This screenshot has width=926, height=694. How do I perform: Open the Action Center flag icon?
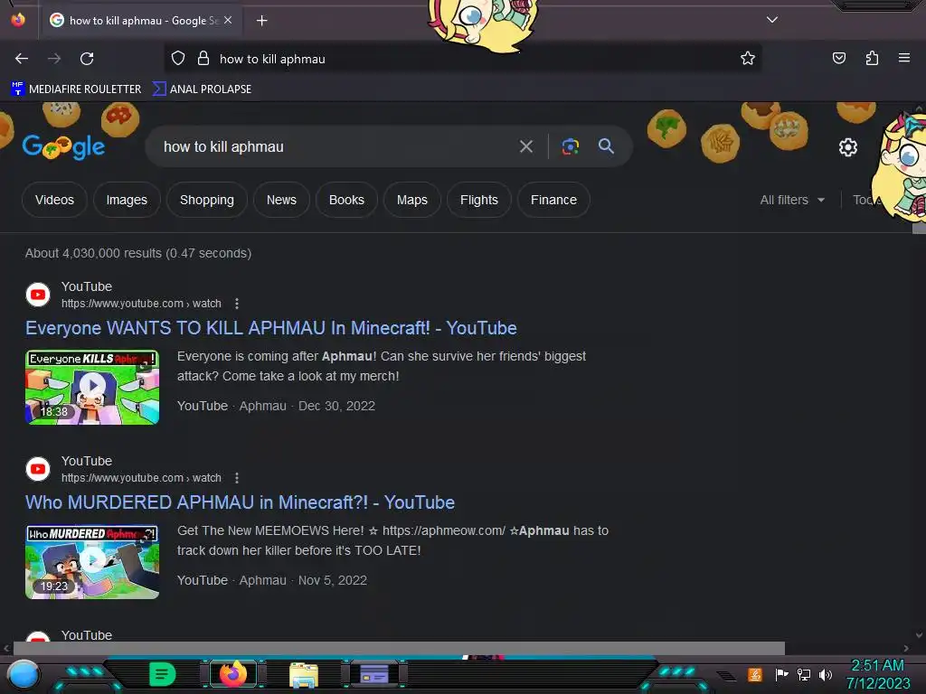pos(781,674)
